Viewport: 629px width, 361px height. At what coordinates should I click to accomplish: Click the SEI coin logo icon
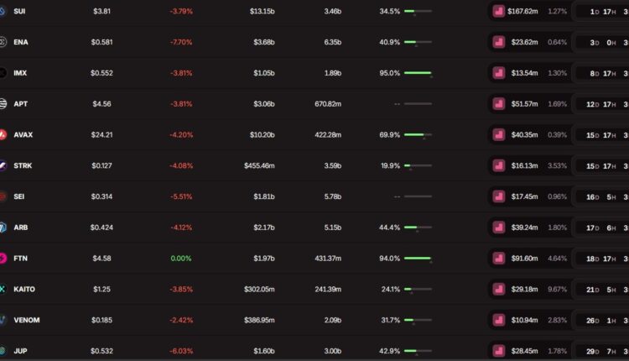pyautogui.click(x=3, y=196)
